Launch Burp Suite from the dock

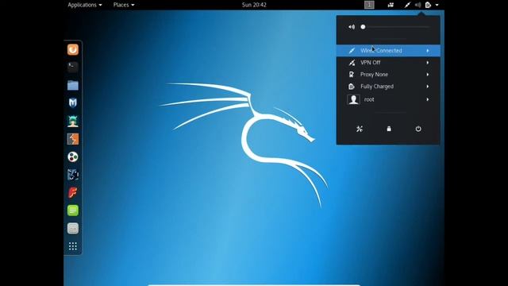point(73,139)
